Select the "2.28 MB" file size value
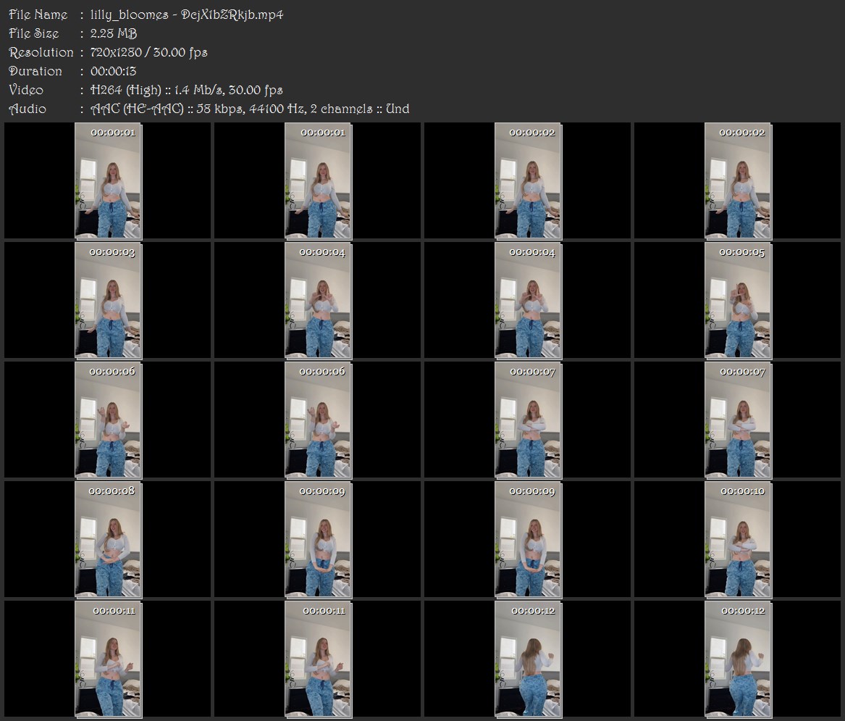845x721 pixels. [x=114, y=33]
